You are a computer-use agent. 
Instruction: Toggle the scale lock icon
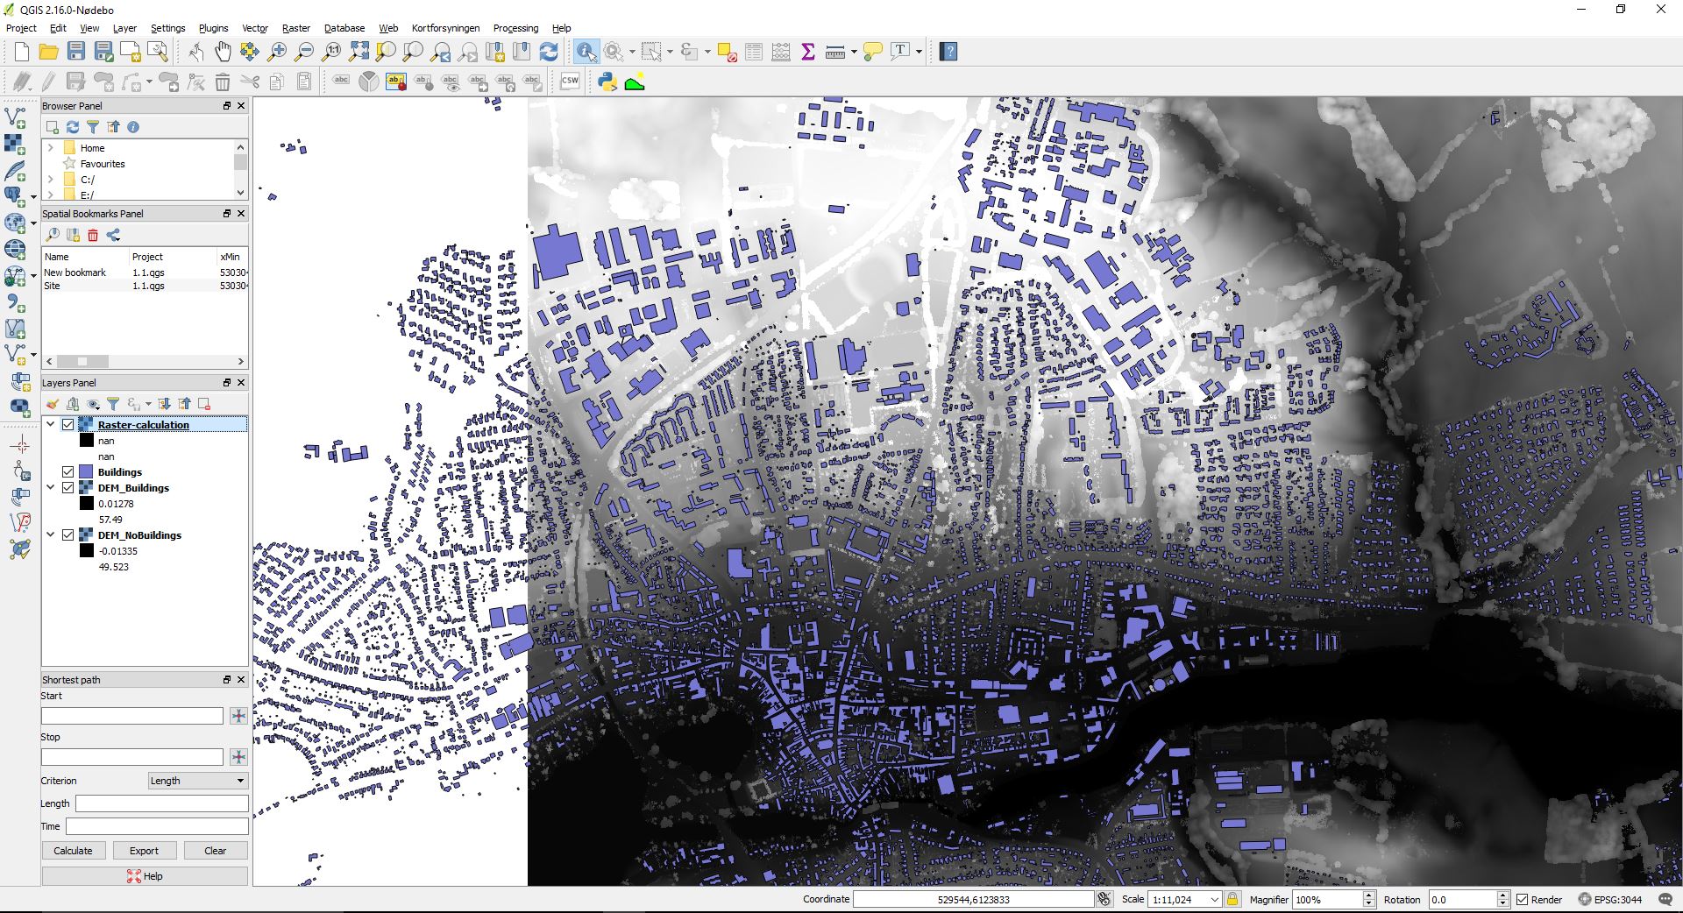1232,900
